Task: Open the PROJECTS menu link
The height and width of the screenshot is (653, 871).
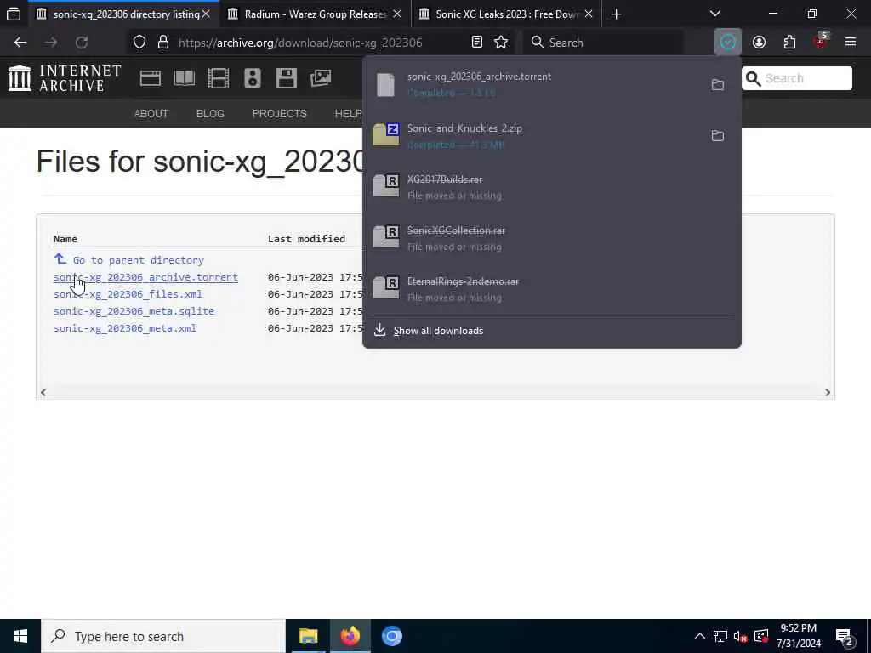Action: (x=279, y=113)
